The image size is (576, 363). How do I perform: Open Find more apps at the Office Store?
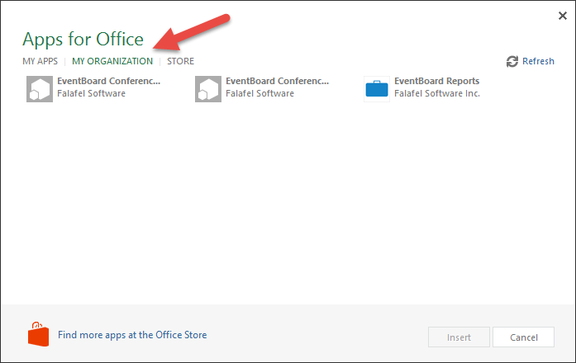tap(132, 335)
